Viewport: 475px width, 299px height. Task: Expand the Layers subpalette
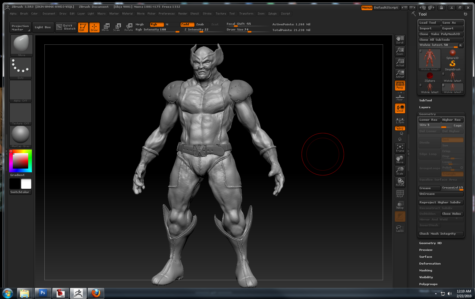pos(425,107)
